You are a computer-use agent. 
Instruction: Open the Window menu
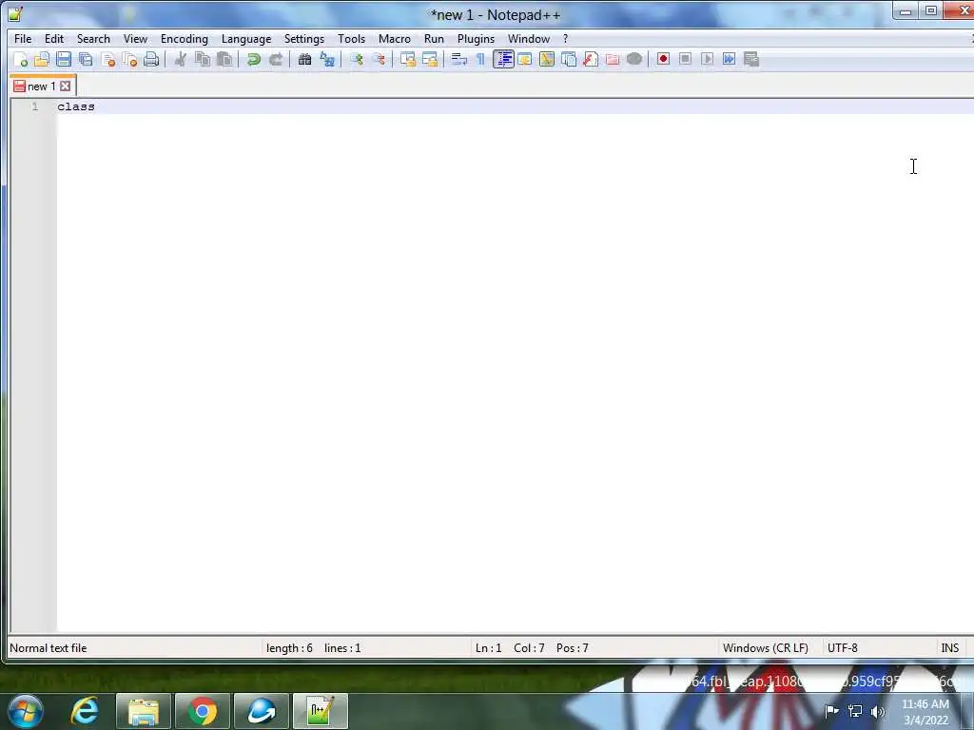tap(529, 38)
